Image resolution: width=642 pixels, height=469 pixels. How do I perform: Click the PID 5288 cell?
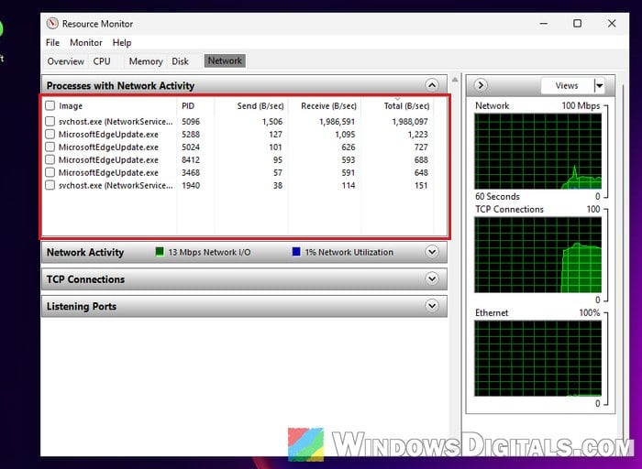tap(191, 134)
